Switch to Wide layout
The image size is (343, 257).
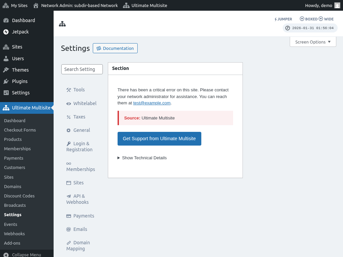(x=326, y=19)
